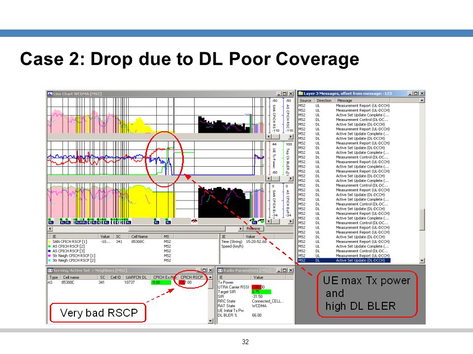
Task: Select the RL event icon nearest the call end phone
Action: point(254,221)
